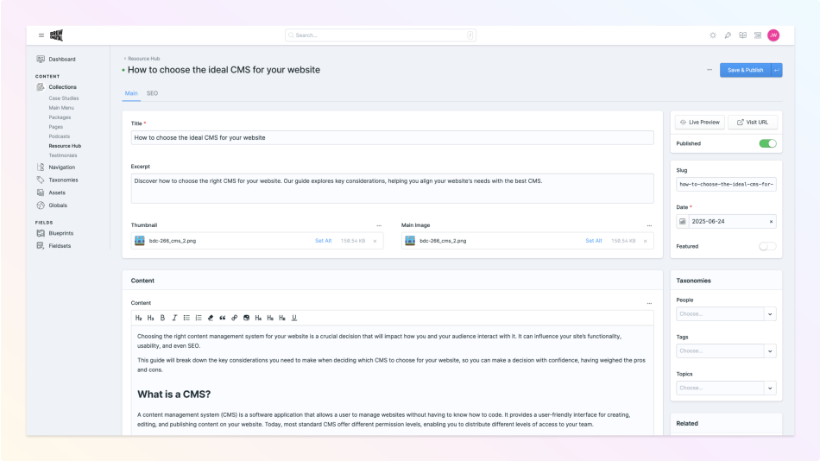Expand the People taxonomy dropdown
The width and height of the screenshot is (820, 461).
coord(770,314)
